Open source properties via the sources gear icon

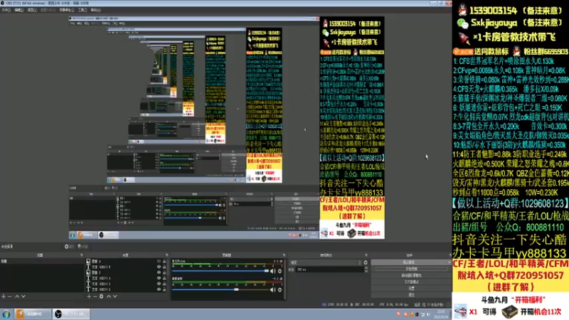tap(101, 297)
